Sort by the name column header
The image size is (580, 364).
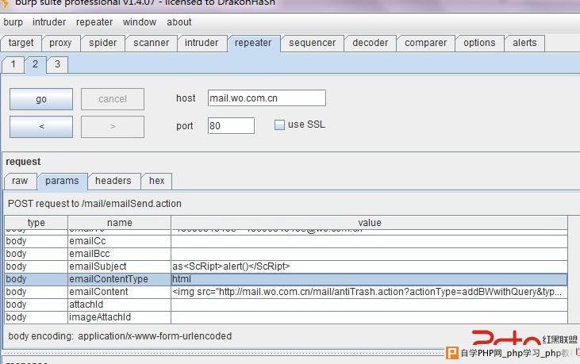click(120, 223)
